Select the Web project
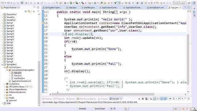This screenshot has width=197, height=111. coord(7,103)
